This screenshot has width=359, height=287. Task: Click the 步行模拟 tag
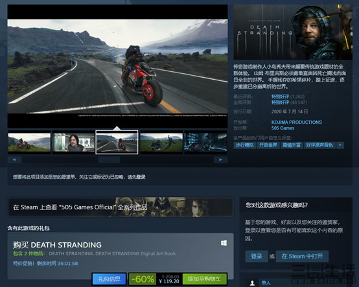coord(245,145)
